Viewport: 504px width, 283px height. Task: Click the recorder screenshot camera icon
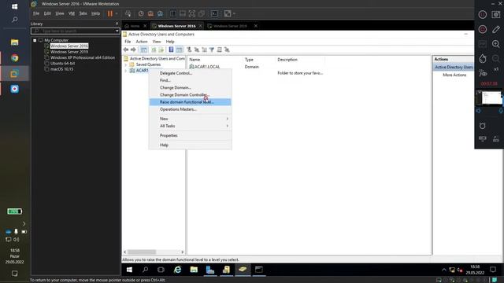[x=496, y=14]
